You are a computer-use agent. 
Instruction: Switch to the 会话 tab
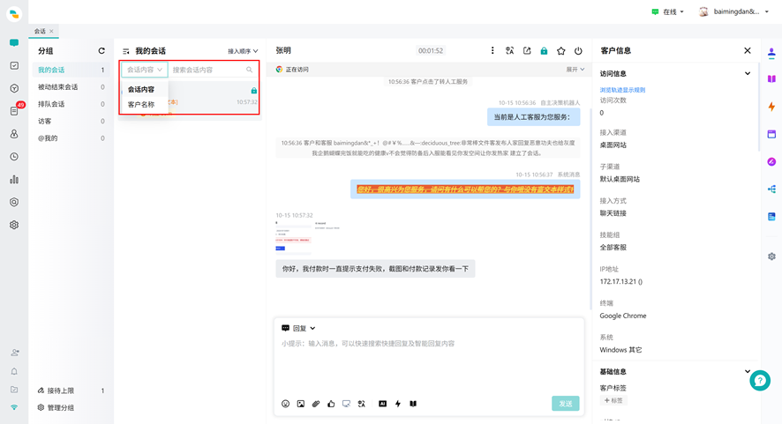[40, 31]
